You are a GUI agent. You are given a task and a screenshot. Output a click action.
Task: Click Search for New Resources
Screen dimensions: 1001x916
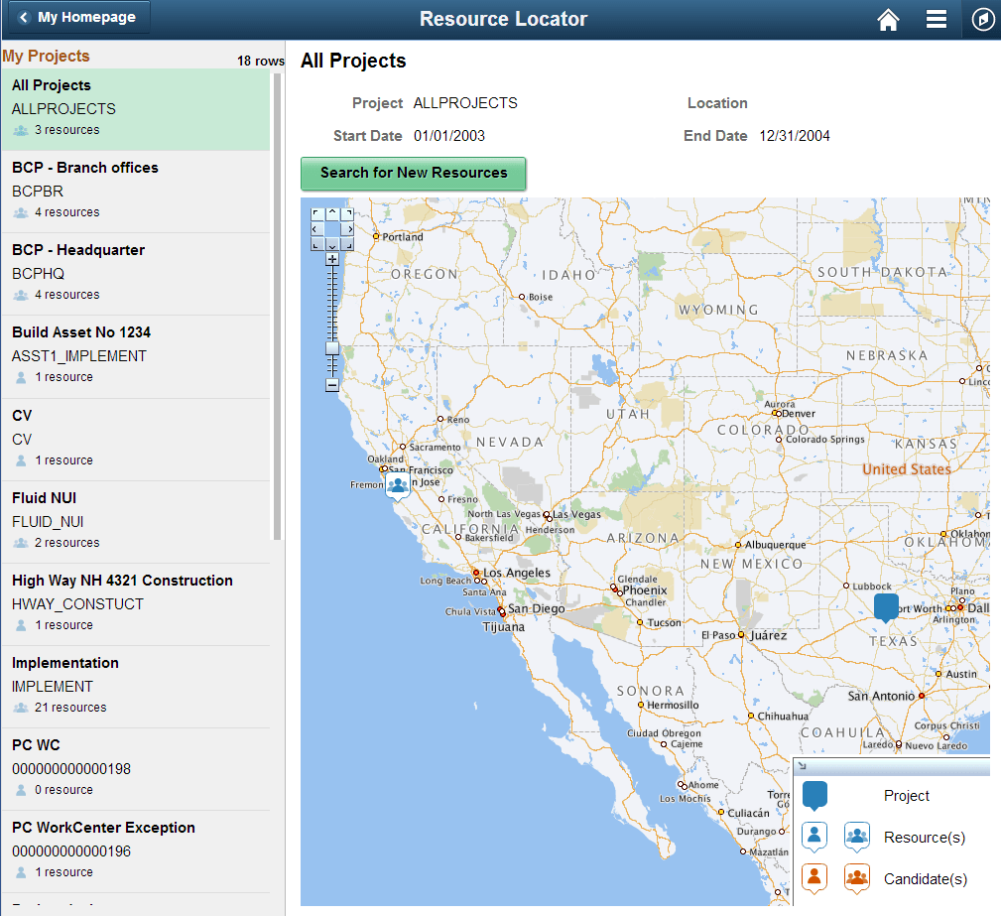[x=413, y=174]
